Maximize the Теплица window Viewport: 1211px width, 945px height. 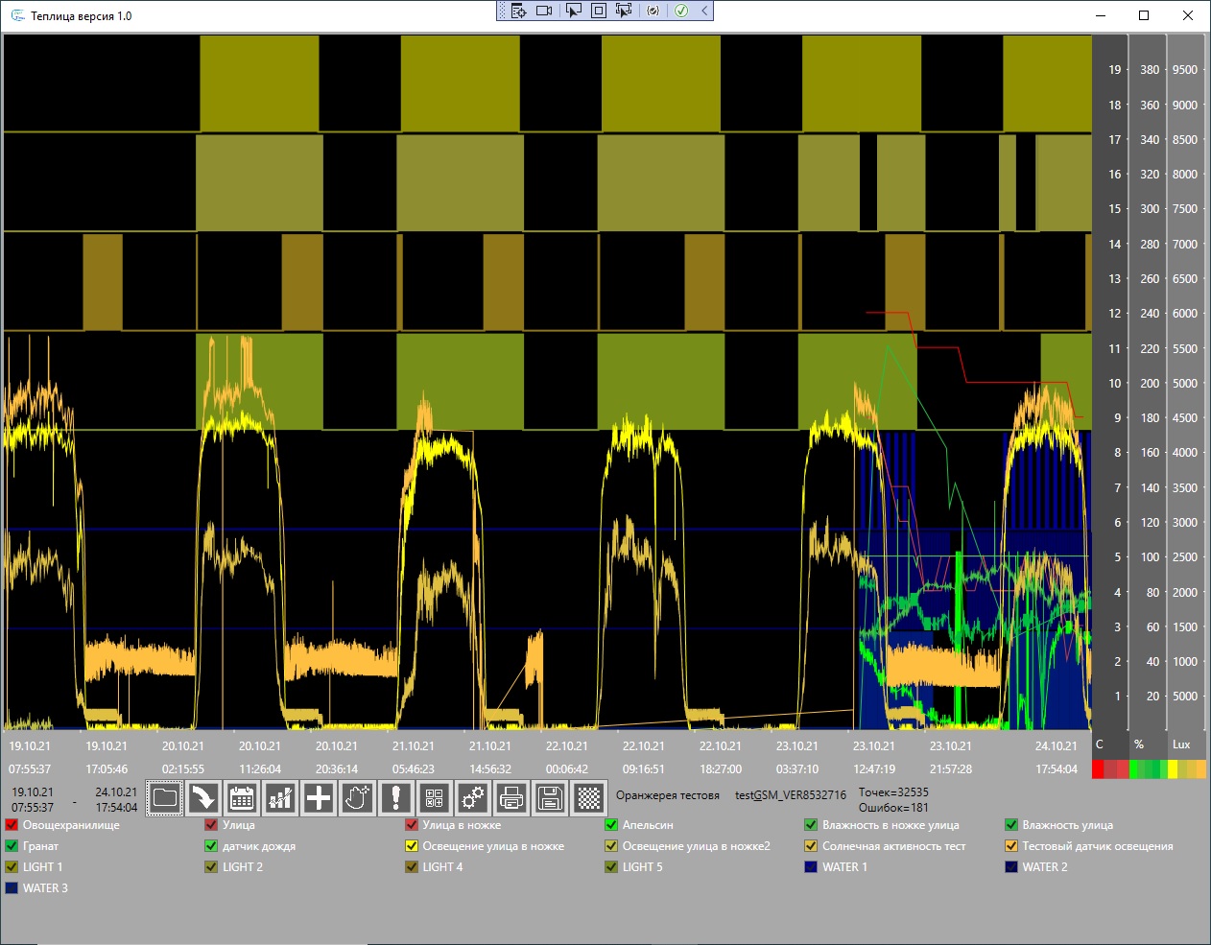pos(1144,15)
